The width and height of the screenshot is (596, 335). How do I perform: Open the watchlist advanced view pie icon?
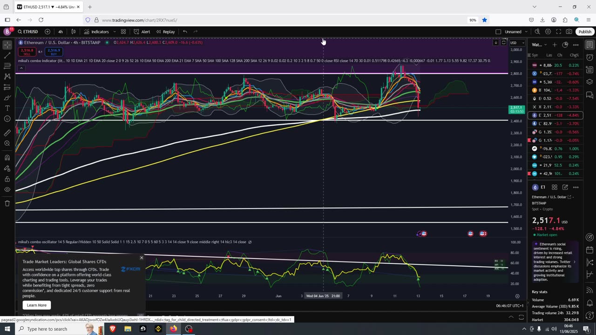(565, 45)
